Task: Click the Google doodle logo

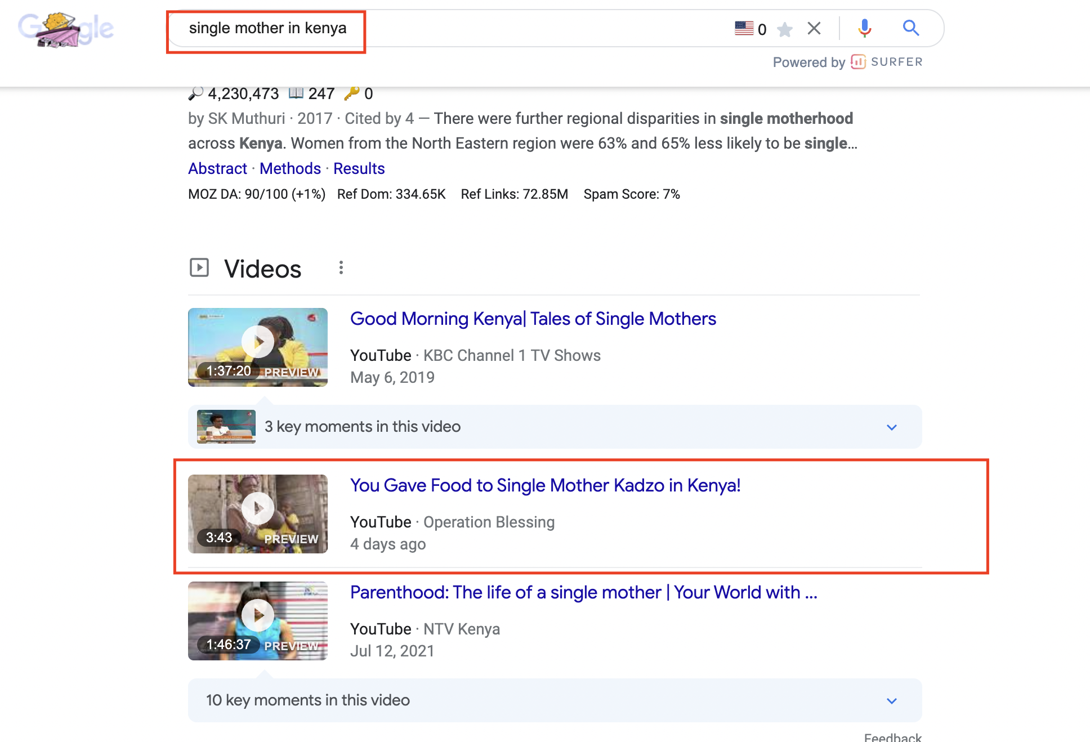Action: pyautogui.click(x=66, y=29)
